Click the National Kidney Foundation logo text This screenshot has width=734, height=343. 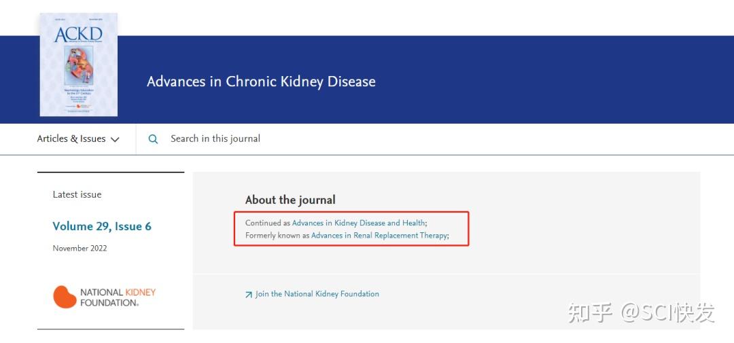coord(118,297)
